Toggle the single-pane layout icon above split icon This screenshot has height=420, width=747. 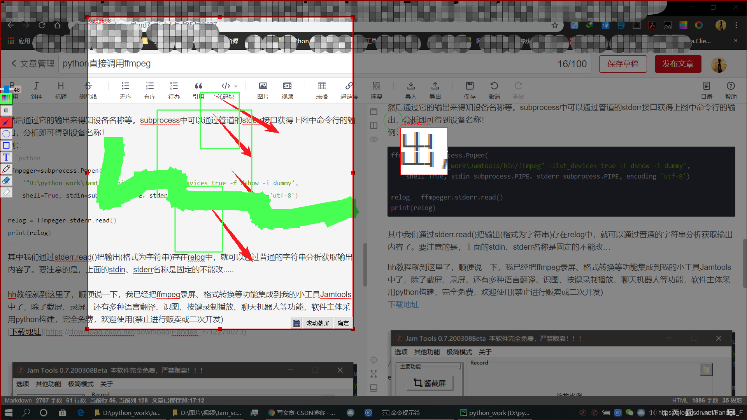pos(374,112)
